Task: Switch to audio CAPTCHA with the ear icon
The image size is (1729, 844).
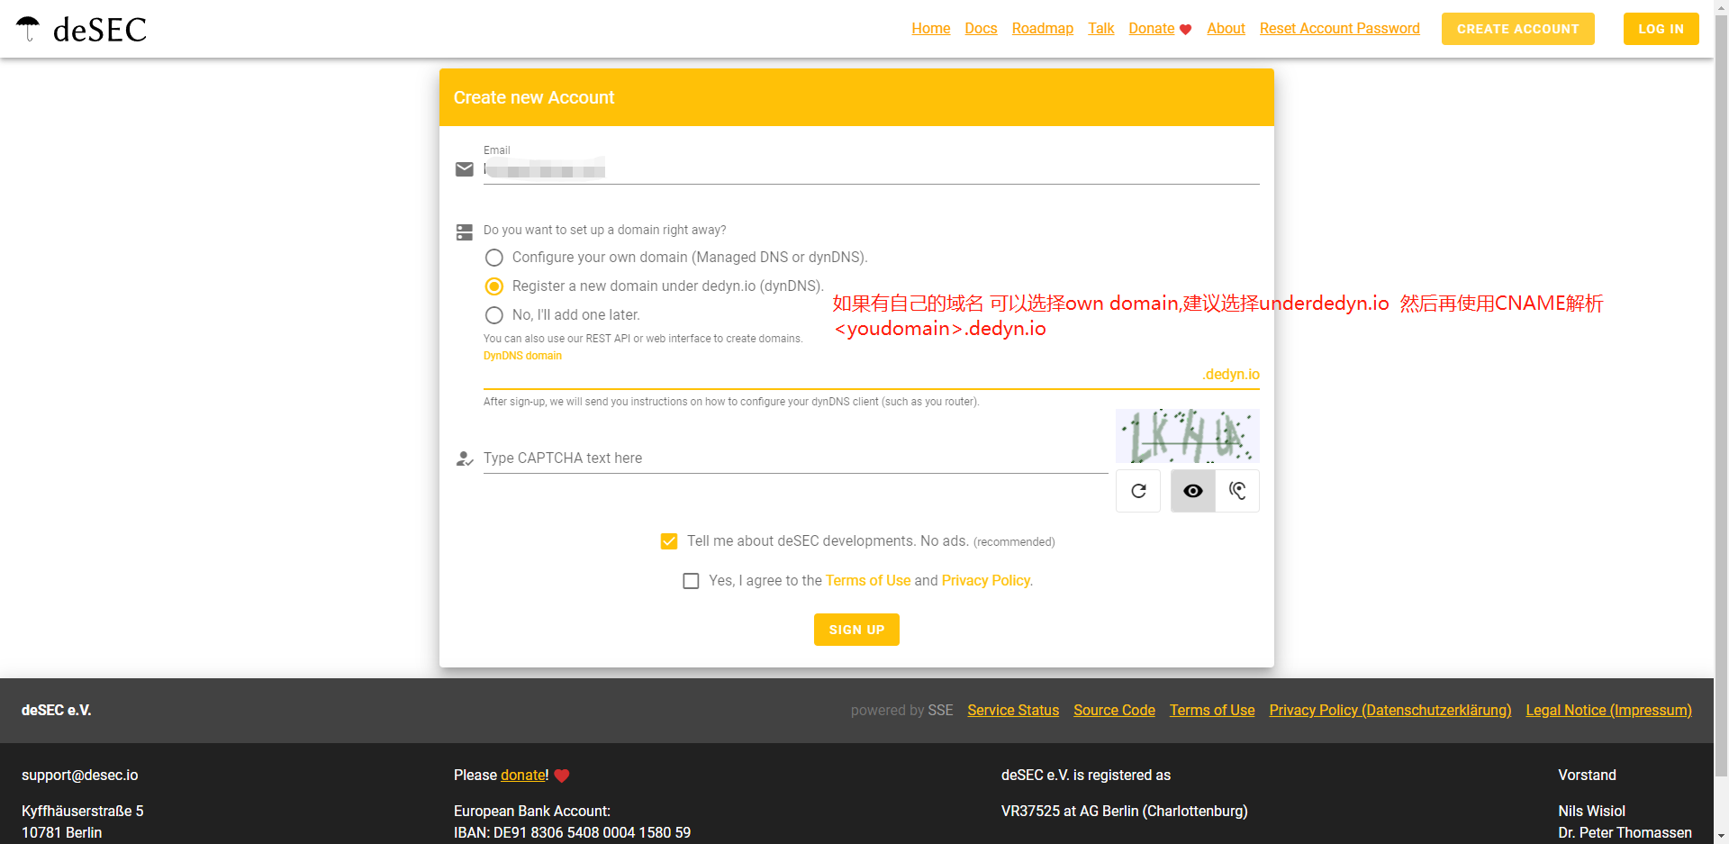Action: pyautogui.click(x=1237, y=491)
